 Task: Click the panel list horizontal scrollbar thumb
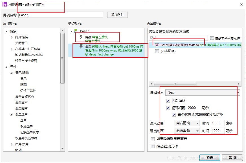[175, 84]
